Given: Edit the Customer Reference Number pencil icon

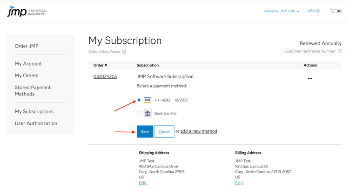Looking at the screenshot, I should pyautogui.click(x=339, y=51).
